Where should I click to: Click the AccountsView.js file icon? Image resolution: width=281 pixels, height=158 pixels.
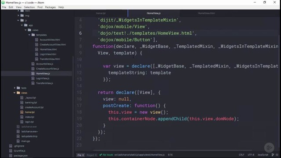tap(33, 64)
